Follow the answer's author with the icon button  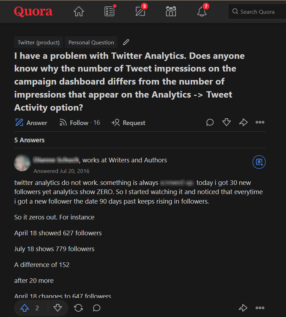[x=259, y=162]
